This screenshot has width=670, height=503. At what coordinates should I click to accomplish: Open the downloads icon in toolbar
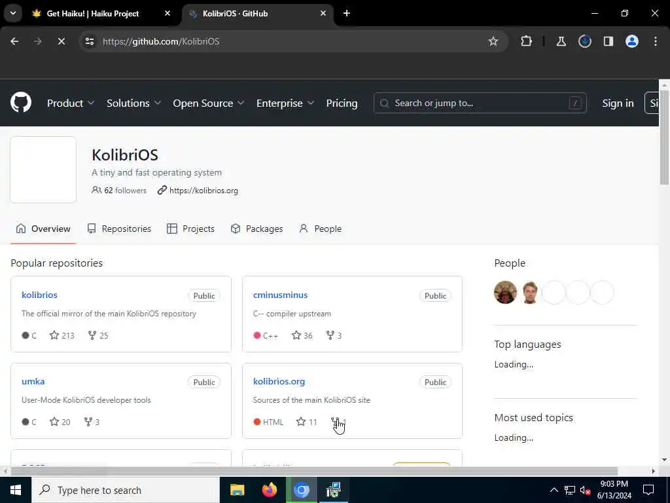click(x=584, y=41)
